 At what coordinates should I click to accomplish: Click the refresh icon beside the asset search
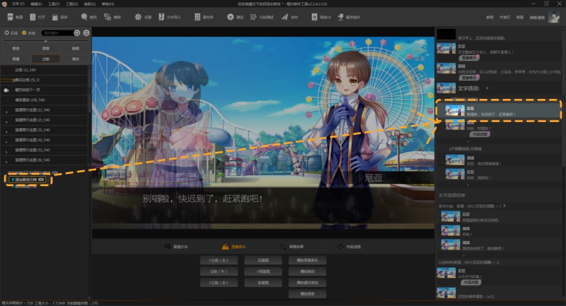[x=86, y=33]
